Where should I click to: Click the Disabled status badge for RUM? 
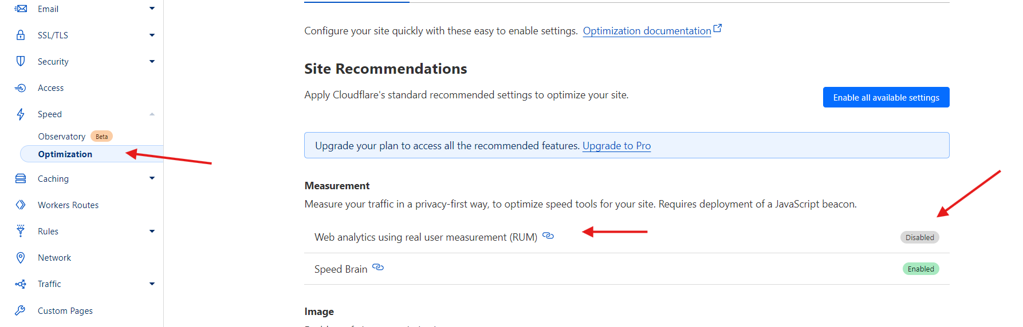pos(919,237)
